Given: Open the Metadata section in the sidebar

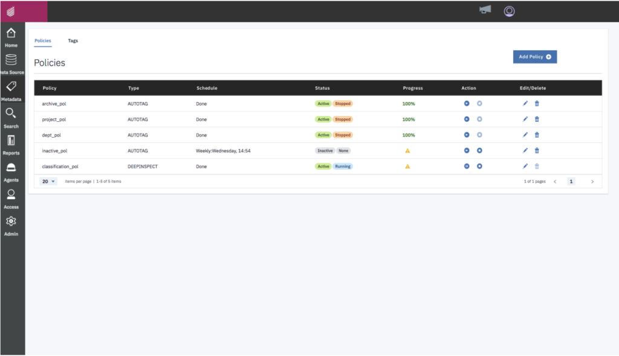Looking at the screenshot, I should (11, 89).
